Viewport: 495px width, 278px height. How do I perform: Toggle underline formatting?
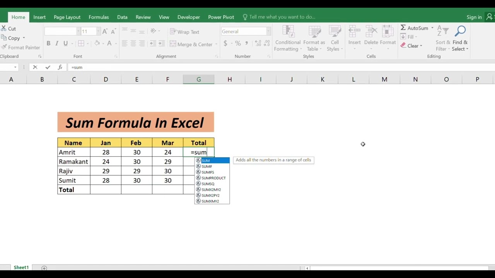pos(65,44)
